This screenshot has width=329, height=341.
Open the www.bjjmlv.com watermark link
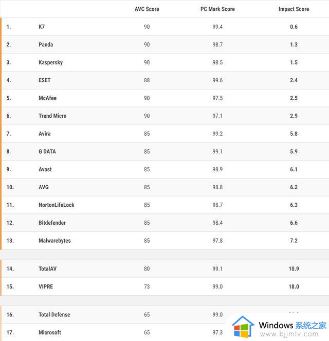tap(289, 334)
